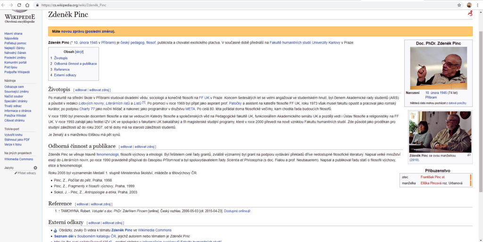Open Komunitní portál in sidebar
This screenshot has height=242, width=483.
coord(16,62)
